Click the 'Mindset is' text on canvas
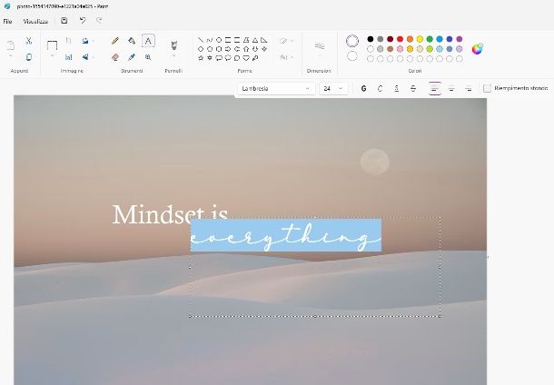Image resolution: width=554 pixels, height=385 pixels. click(x=170, y=214)
